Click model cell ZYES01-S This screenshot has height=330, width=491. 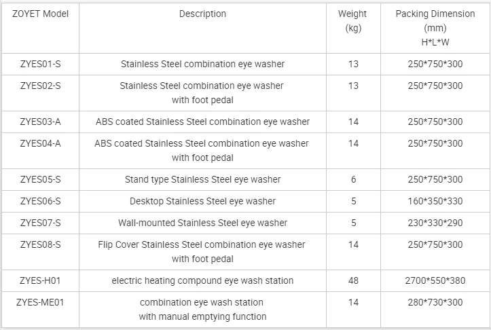(x=41, y=64)
